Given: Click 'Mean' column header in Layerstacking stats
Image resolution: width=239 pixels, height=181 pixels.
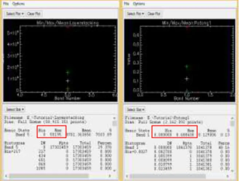Looking at the screenshot, I should (x=87, y=130).
